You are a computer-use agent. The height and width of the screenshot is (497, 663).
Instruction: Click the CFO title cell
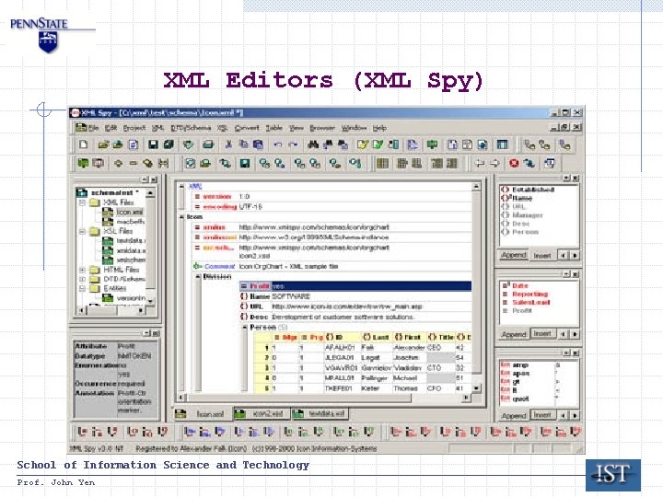(440, 388)
